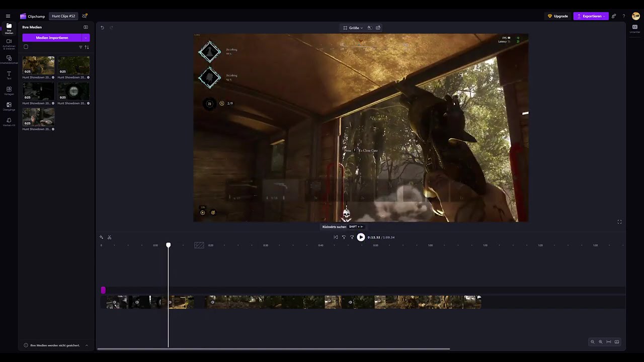
Task: Click the Clipchamp home logo
Action: (x=32, y=16)
